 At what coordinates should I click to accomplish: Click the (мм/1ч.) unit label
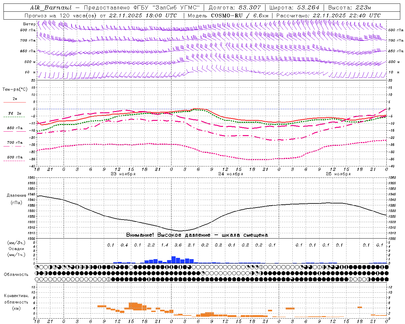pyautogui.click(x=16, y=255)
